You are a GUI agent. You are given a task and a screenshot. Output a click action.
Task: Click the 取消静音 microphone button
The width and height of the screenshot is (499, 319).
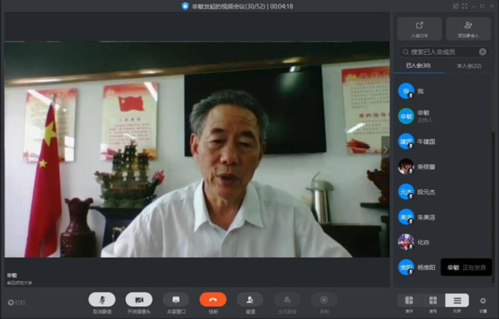point(103,300)
